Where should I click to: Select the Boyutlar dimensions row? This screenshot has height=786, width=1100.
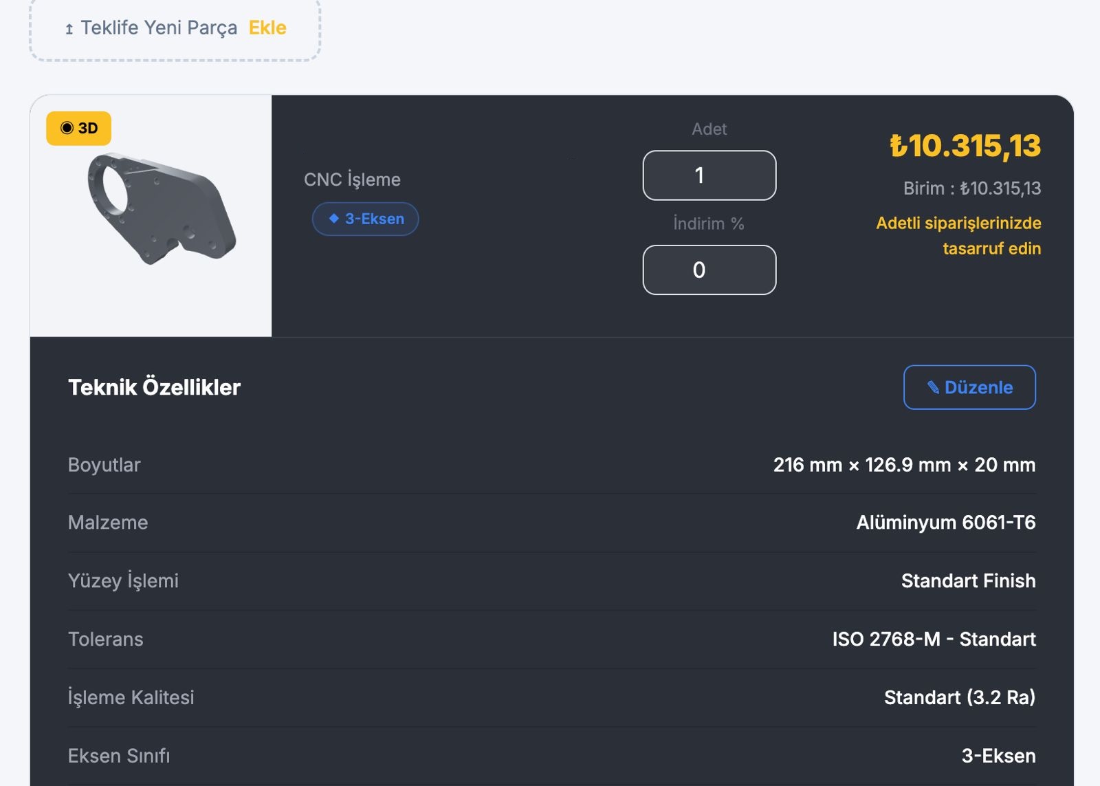pos(552,465)
